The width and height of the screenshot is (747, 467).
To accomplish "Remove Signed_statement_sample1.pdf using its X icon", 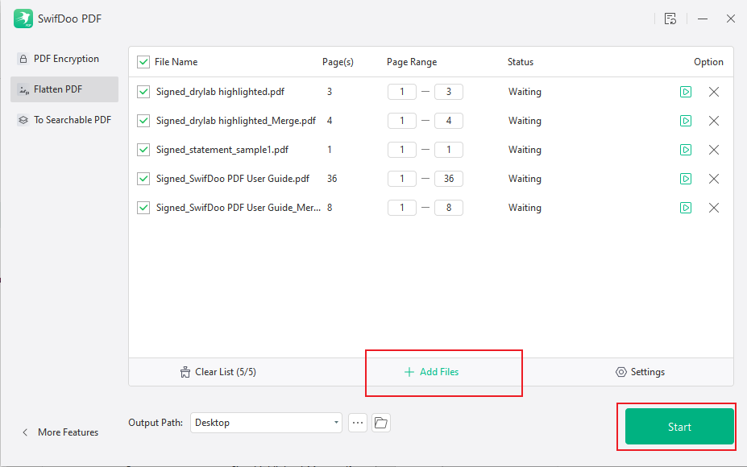I will pos(713,149).
